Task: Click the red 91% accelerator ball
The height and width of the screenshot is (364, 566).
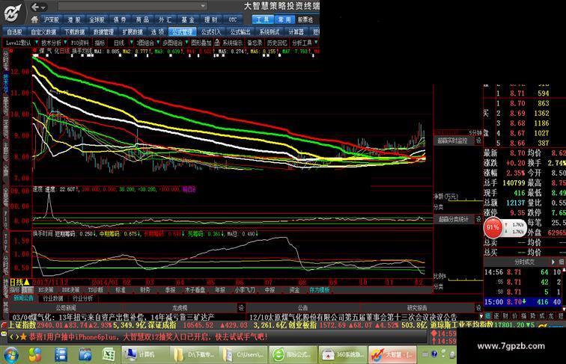Action: point(493,227)
